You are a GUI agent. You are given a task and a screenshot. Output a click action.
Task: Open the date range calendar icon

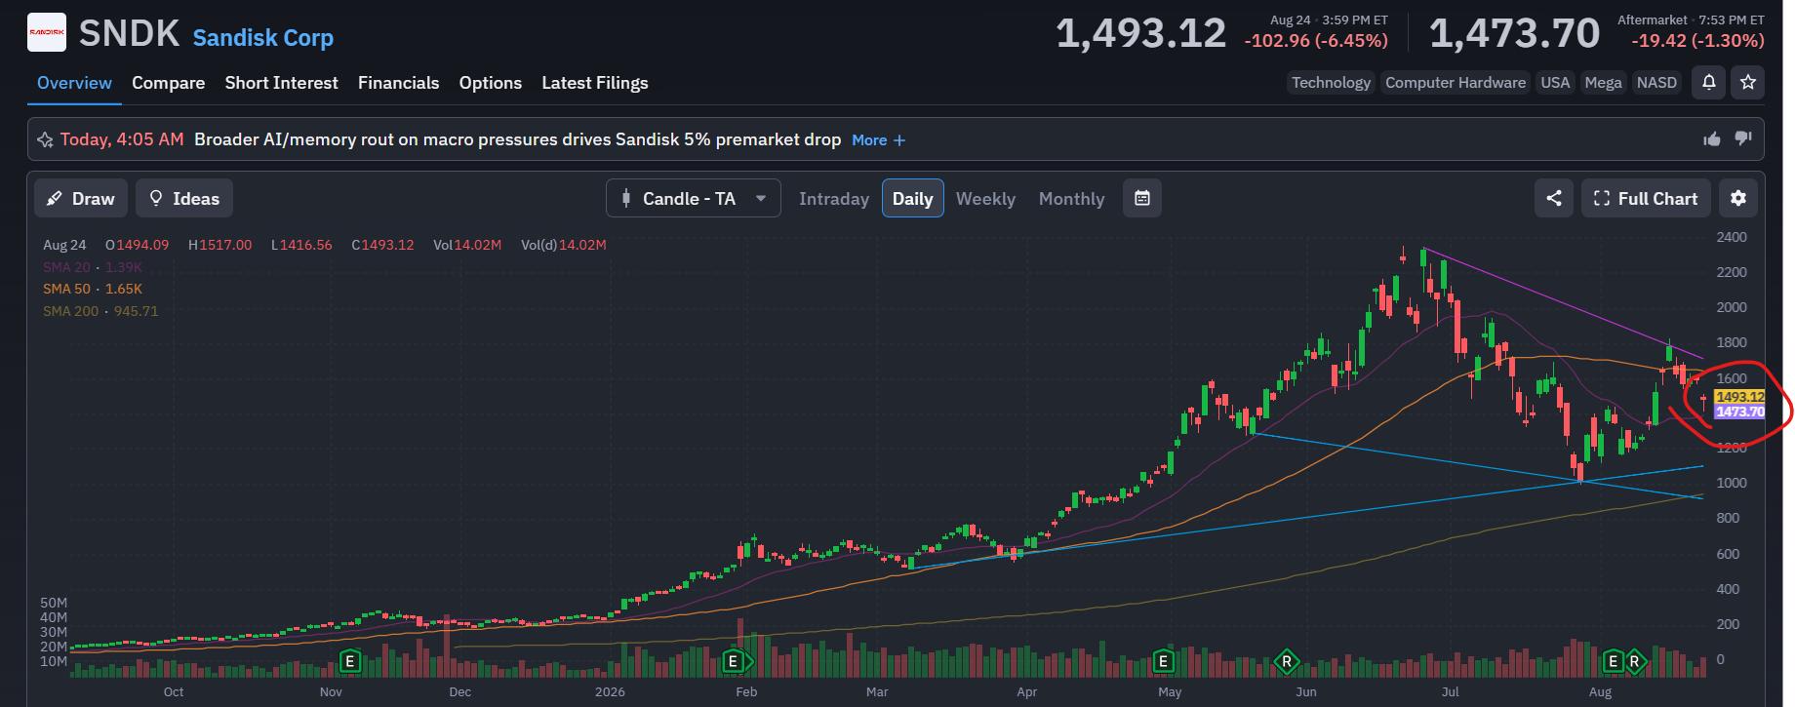click(1142, 199)
